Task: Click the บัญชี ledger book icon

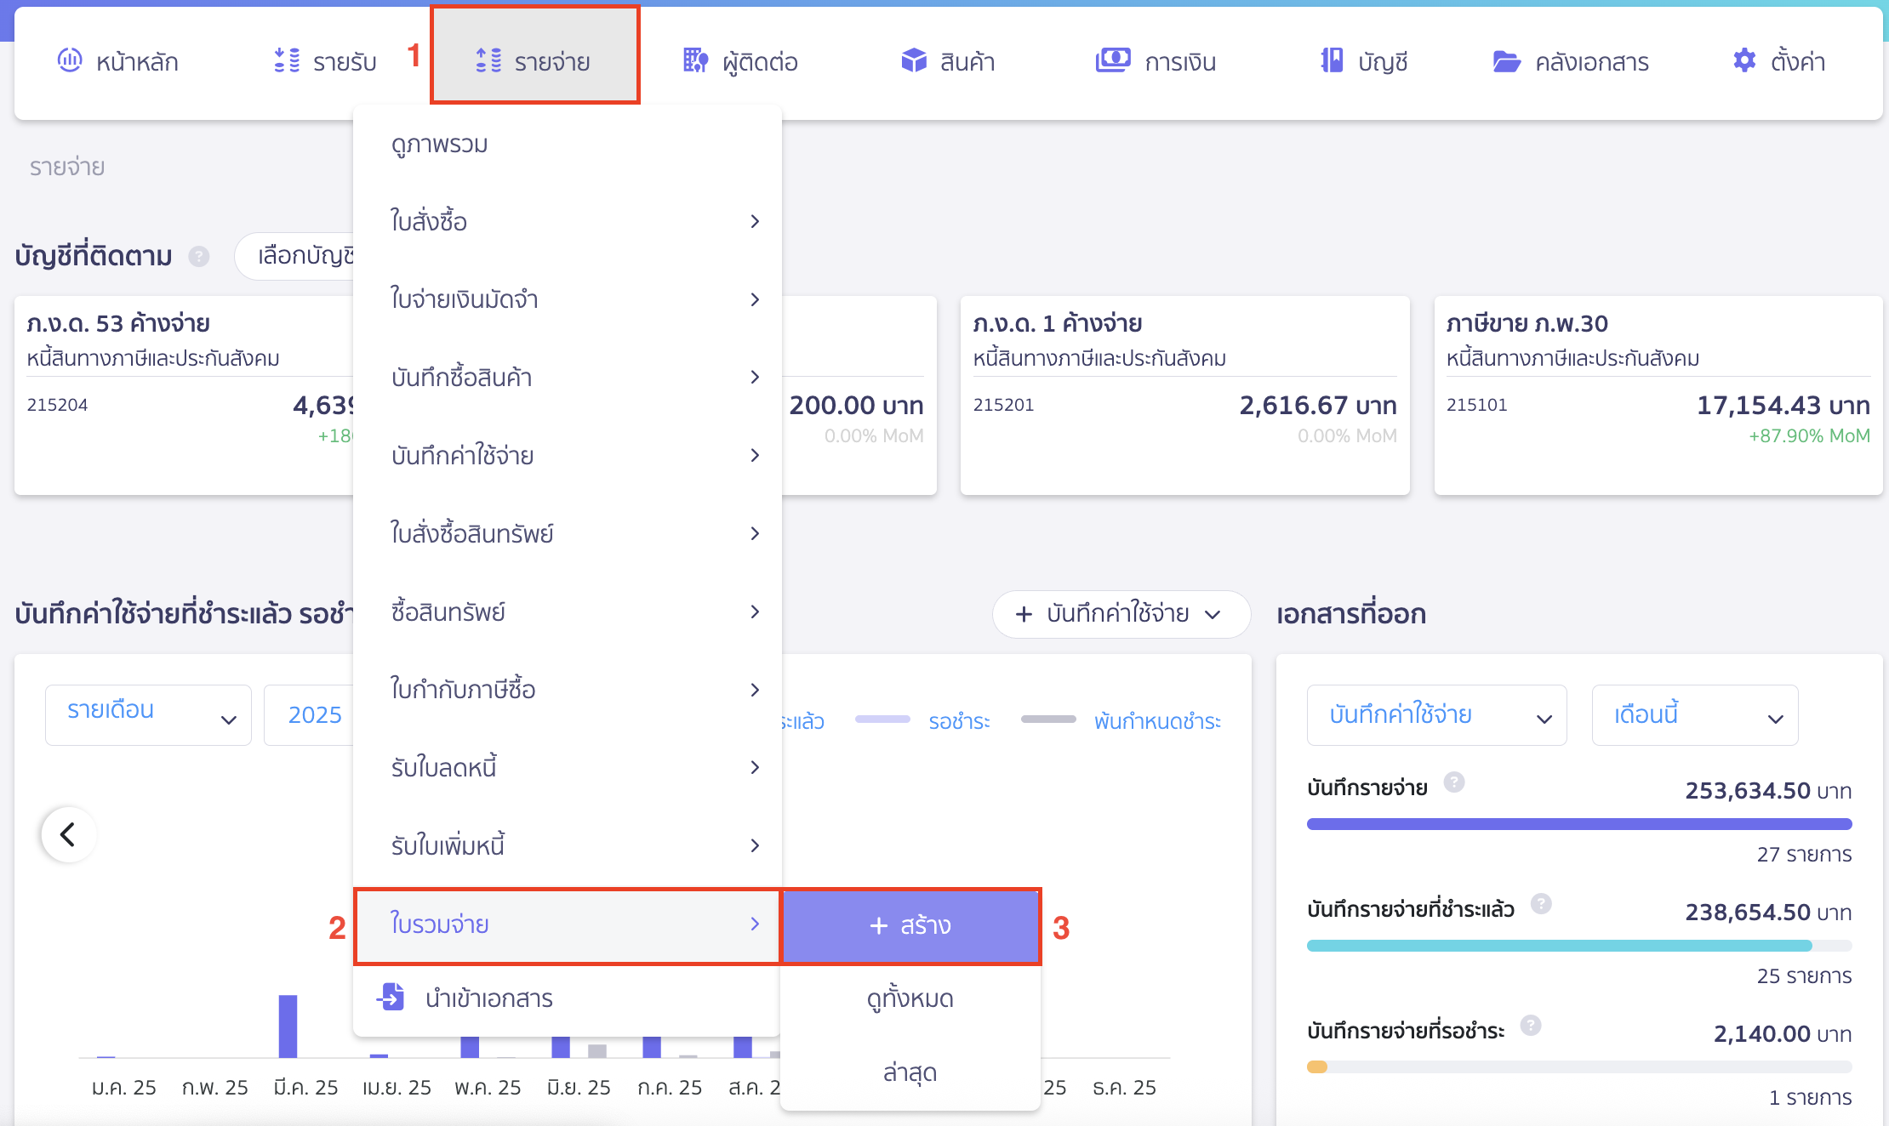Action: click(x=1333, y=60)
